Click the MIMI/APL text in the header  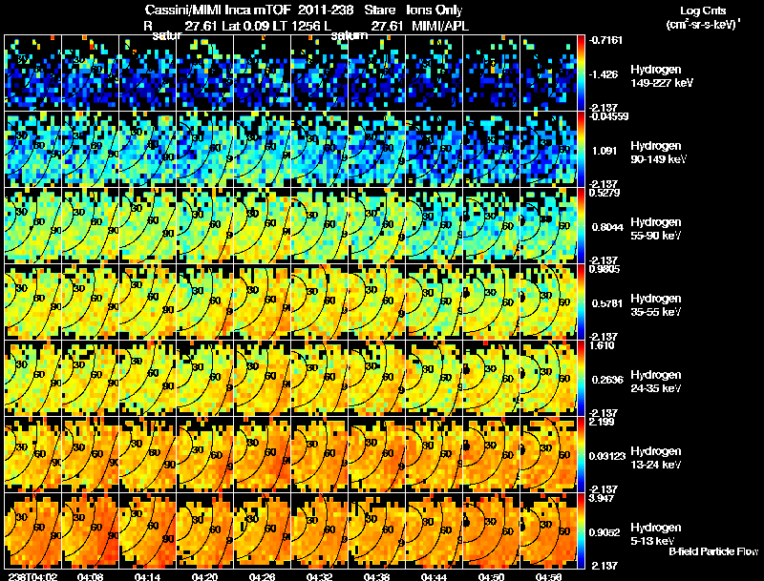coord(440,27)
